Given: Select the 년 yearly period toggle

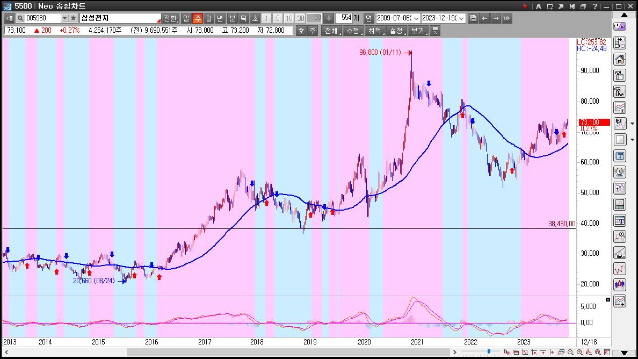Looking at the screenshot, I should tap(220, 18).
